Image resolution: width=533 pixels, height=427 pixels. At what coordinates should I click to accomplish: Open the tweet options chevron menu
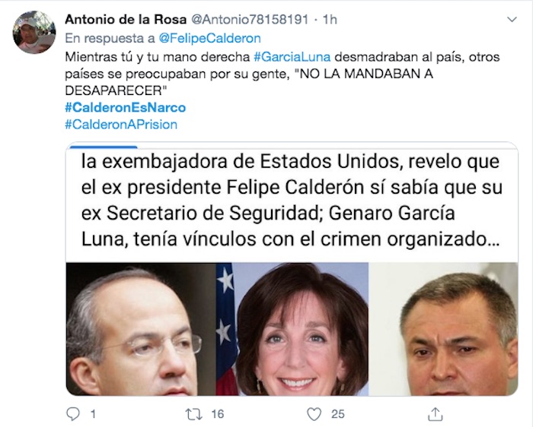click(512, 20)
